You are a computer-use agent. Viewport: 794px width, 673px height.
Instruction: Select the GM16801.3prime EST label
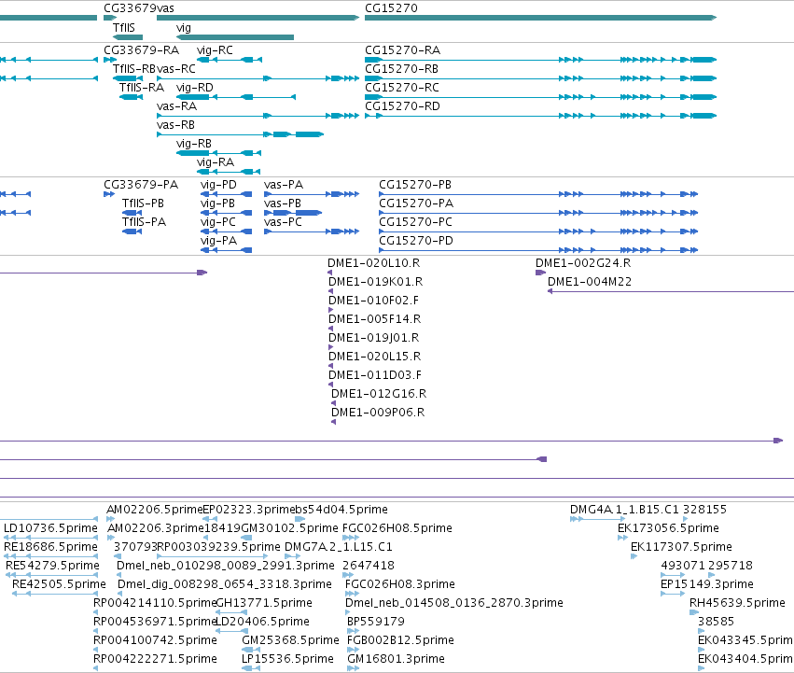396,659
